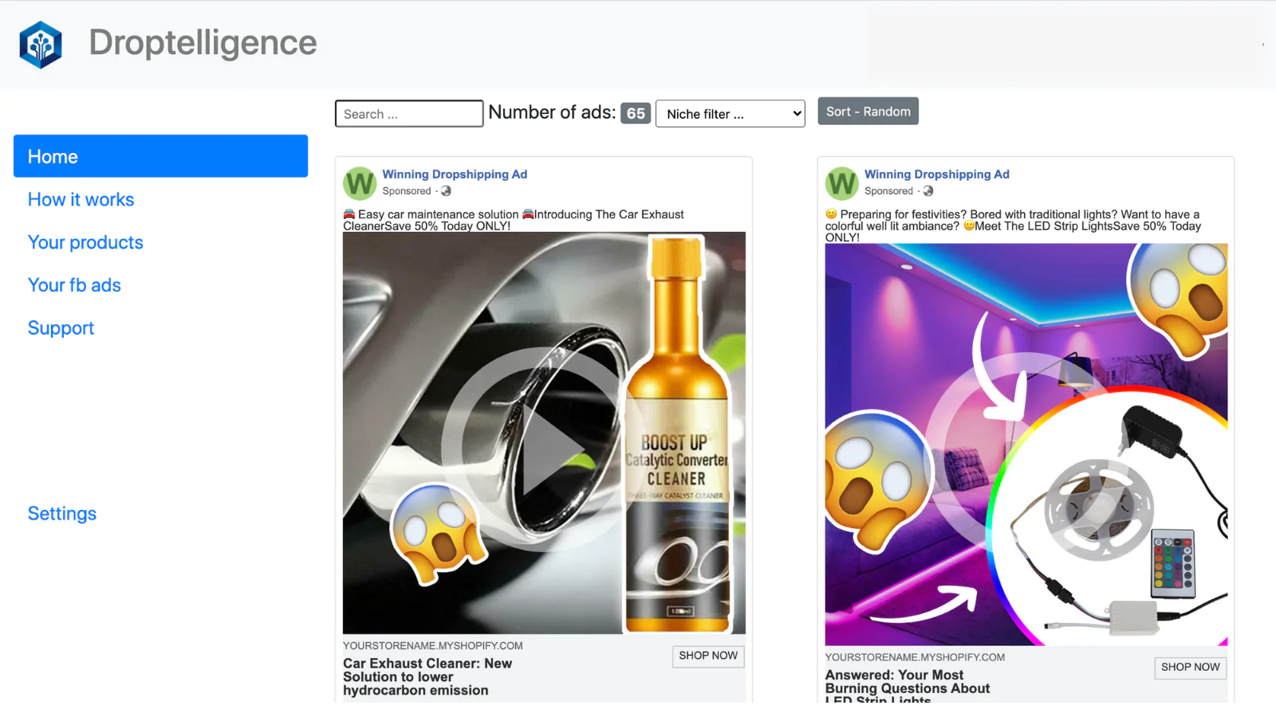
Task: Click SHOP NOW on LED Strip Lights ad
Action: pyautogui.click(x=1191, y=668)
